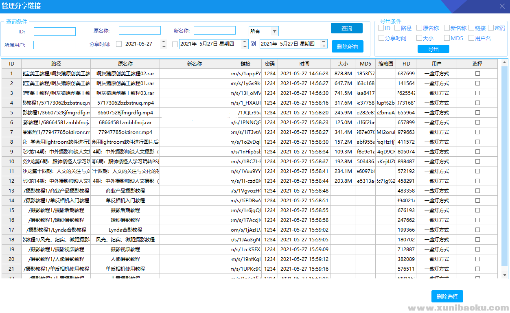Click the 删除所有 button
The image size is (510, 313).
(x=347, y=47)
